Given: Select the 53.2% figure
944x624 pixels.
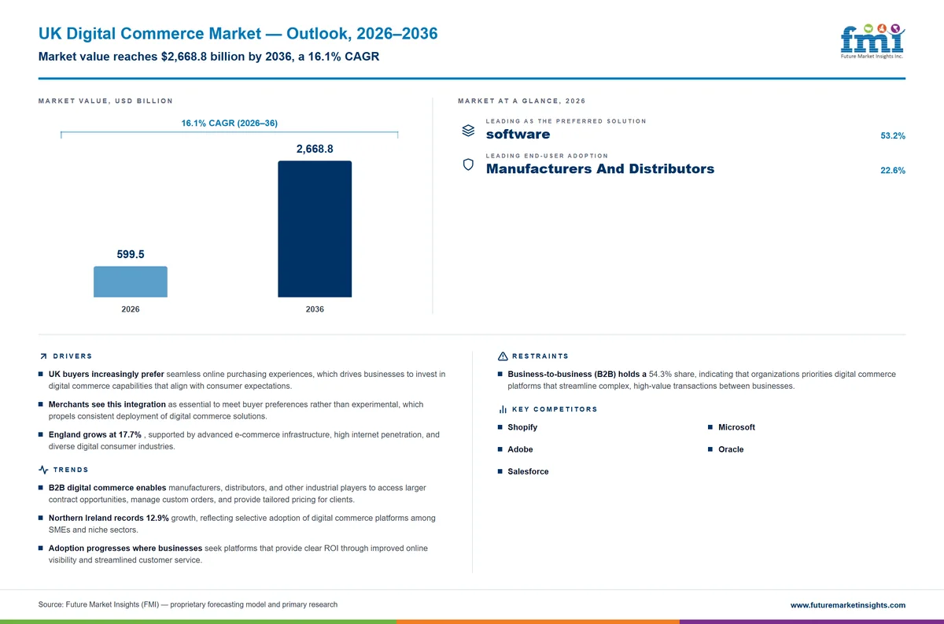Looking at the screenshot, I should (x=893, y=136).
